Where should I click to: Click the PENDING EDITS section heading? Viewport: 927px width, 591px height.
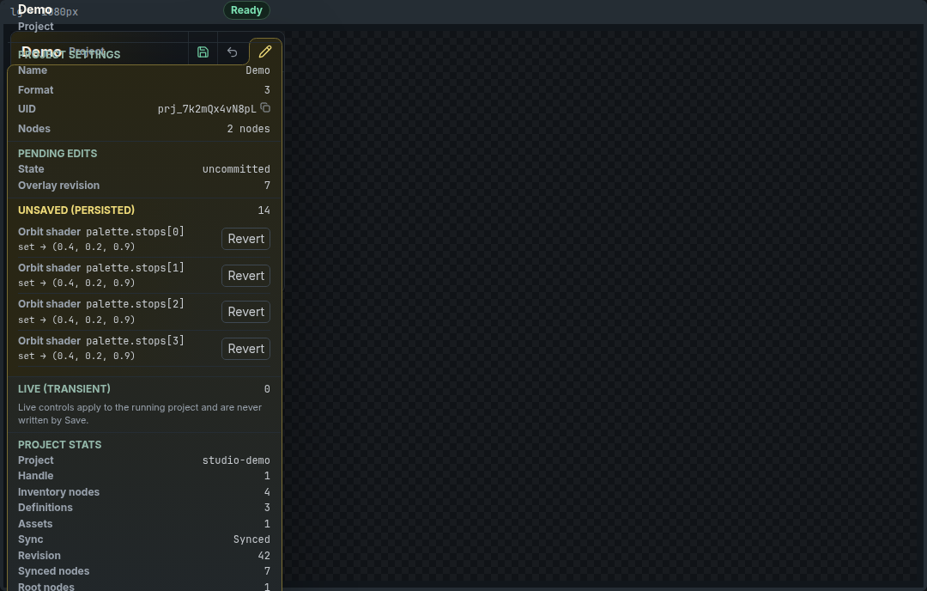point(58,153)
